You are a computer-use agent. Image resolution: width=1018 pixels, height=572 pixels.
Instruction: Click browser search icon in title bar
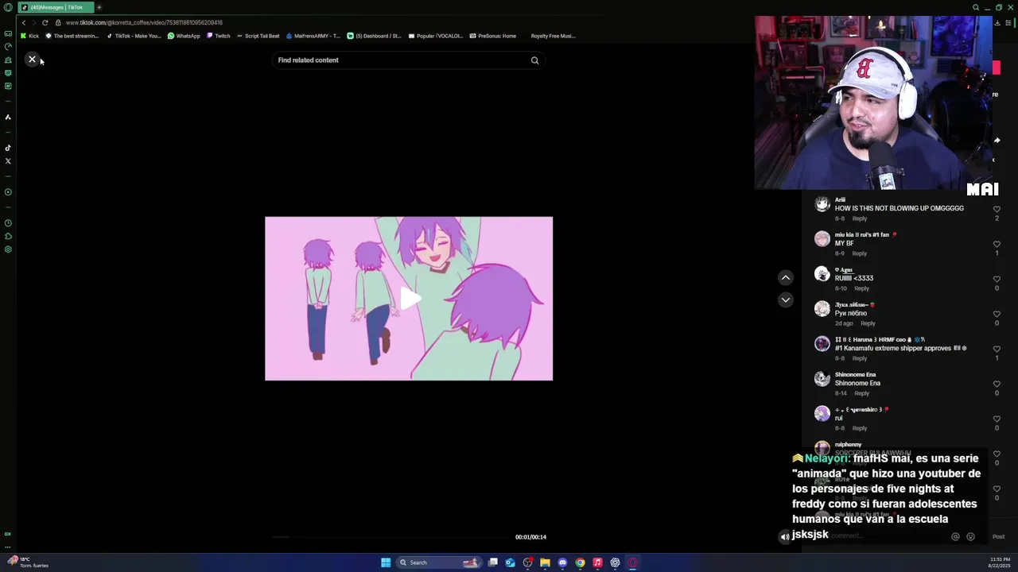coord(976,7)
